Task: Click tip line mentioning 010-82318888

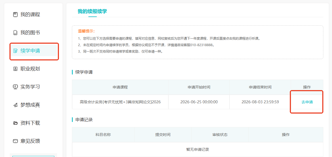Action: [146, 45]
